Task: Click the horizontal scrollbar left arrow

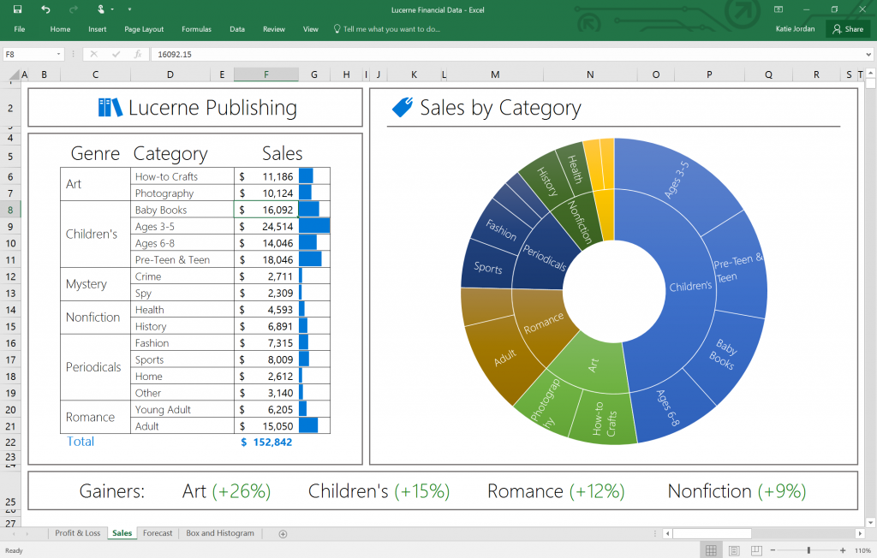Action: (667, 533)
